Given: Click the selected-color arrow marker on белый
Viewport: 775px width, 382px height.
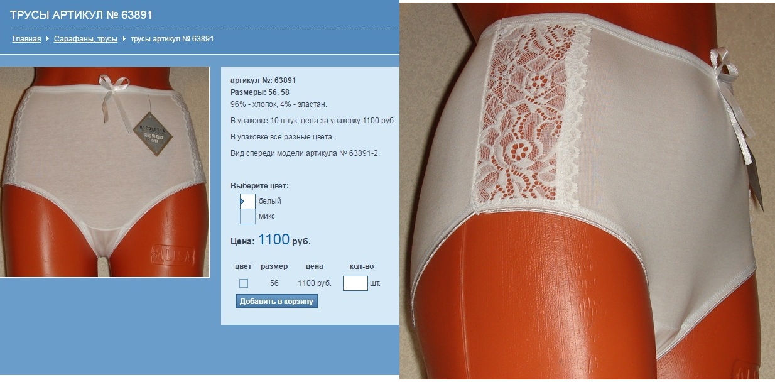Looking at the screenshot, I should pos(242,201).
